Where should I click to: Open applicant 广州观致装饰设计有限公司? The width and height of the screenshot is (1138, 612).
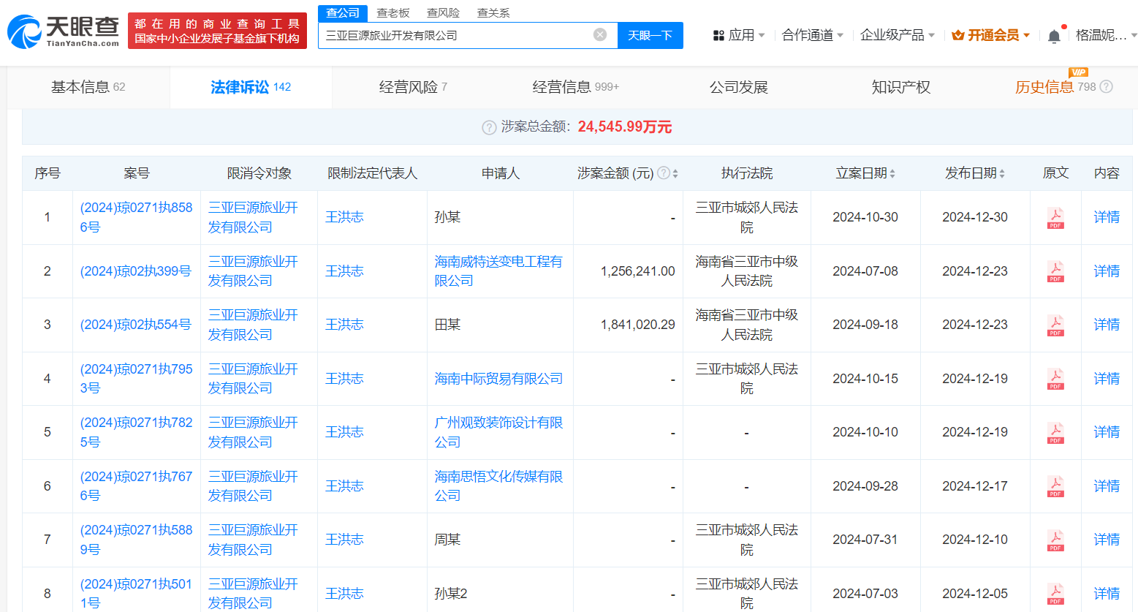coord(498,432)
